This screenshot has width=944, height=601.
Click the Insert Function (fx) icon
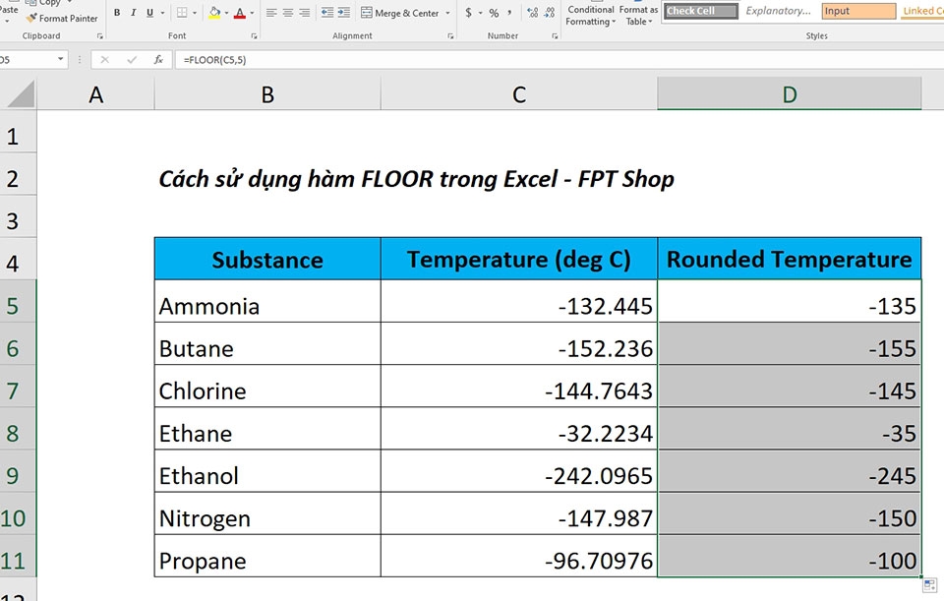coord(157,60)
